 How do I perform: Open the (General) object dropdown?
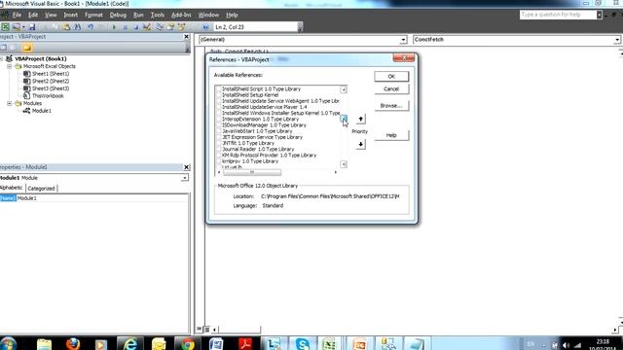point(403,40)
